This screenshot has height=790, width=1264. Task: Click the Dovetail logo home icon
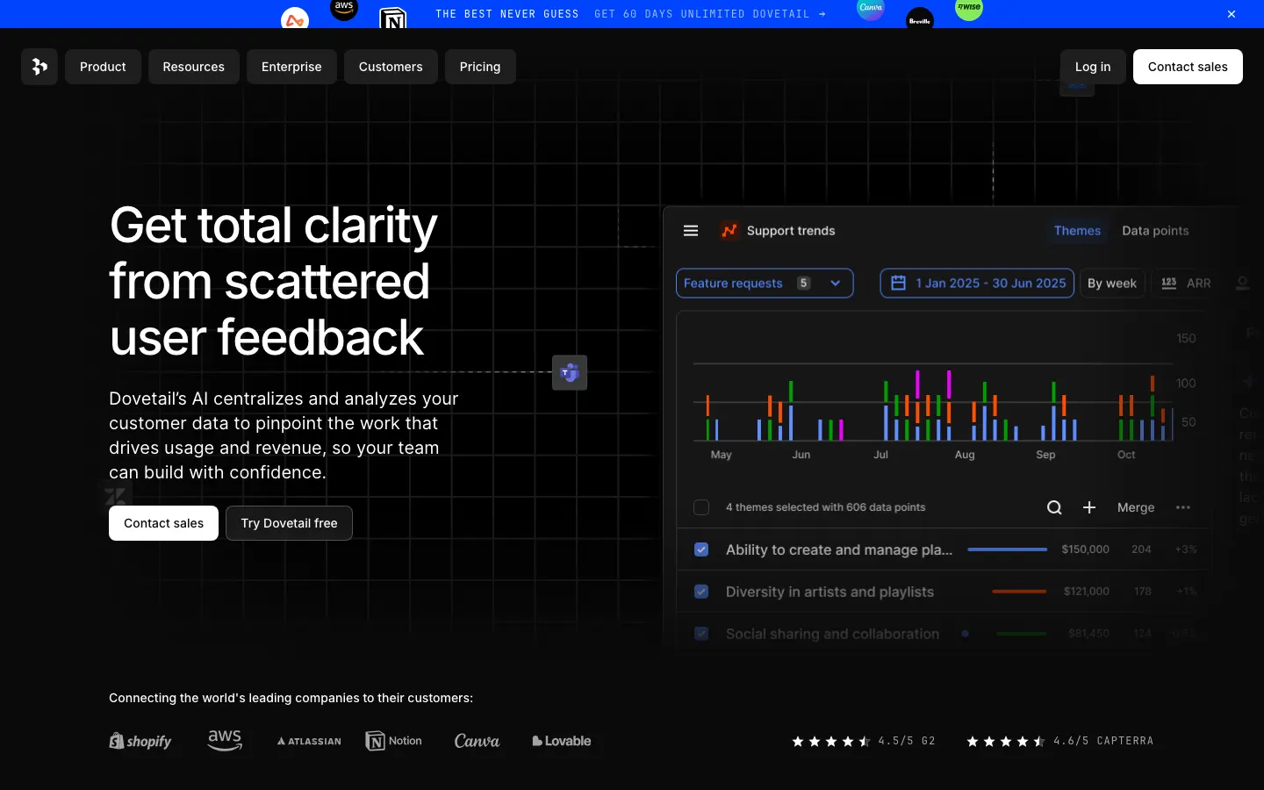click(x=39, y=67)
